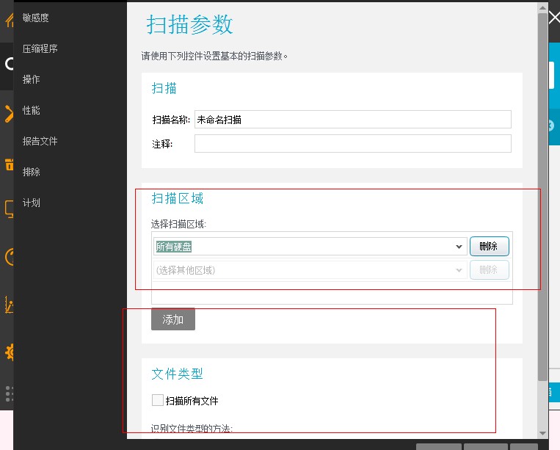Screen dimensions: 560x450
Task: Close the settings window with X
Action: [x=554, y=18]
